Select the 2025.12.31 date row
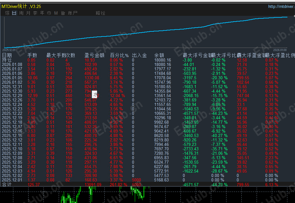The height and width of the screenshot is (203, 295). [12, 87]
